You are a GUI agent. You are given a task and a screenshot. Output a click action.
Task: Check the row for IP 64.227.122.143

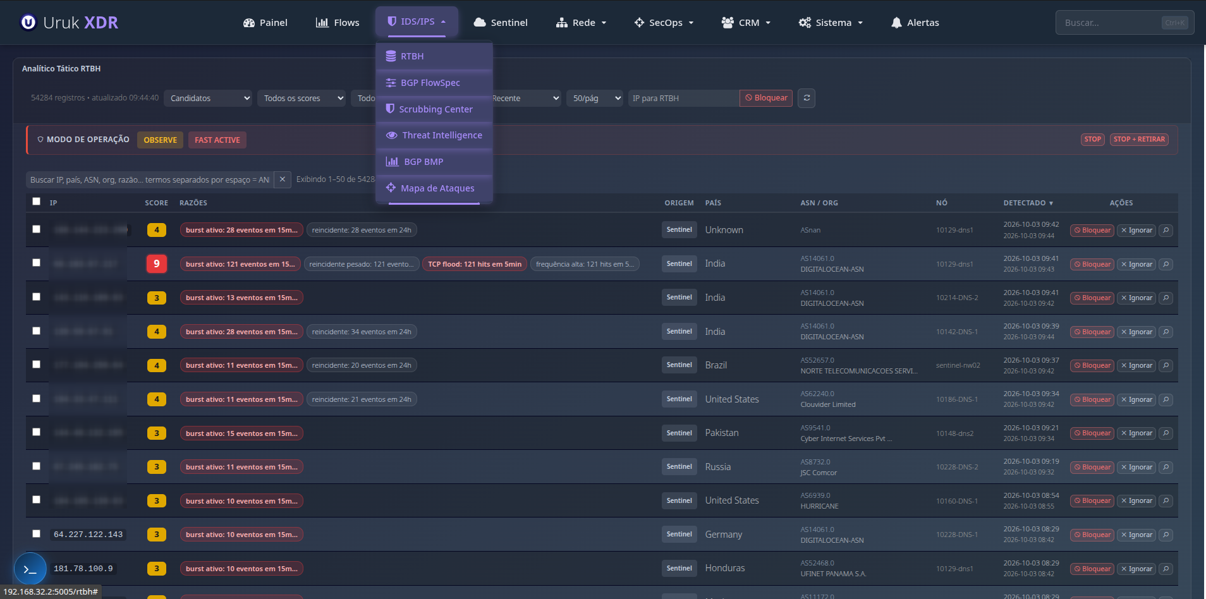point(36,534)
